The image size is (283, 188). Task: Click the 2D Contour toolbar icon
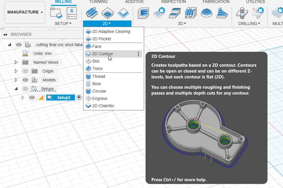coord(124,13)
